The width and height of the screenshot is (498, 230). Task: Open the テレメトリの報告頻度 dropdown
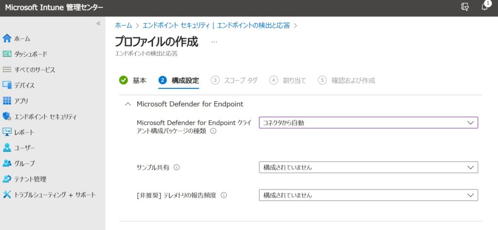[368, 195]
